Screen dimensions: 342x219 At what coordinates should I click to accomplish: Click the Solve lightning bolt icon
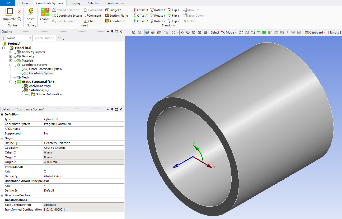click(31, 12)
